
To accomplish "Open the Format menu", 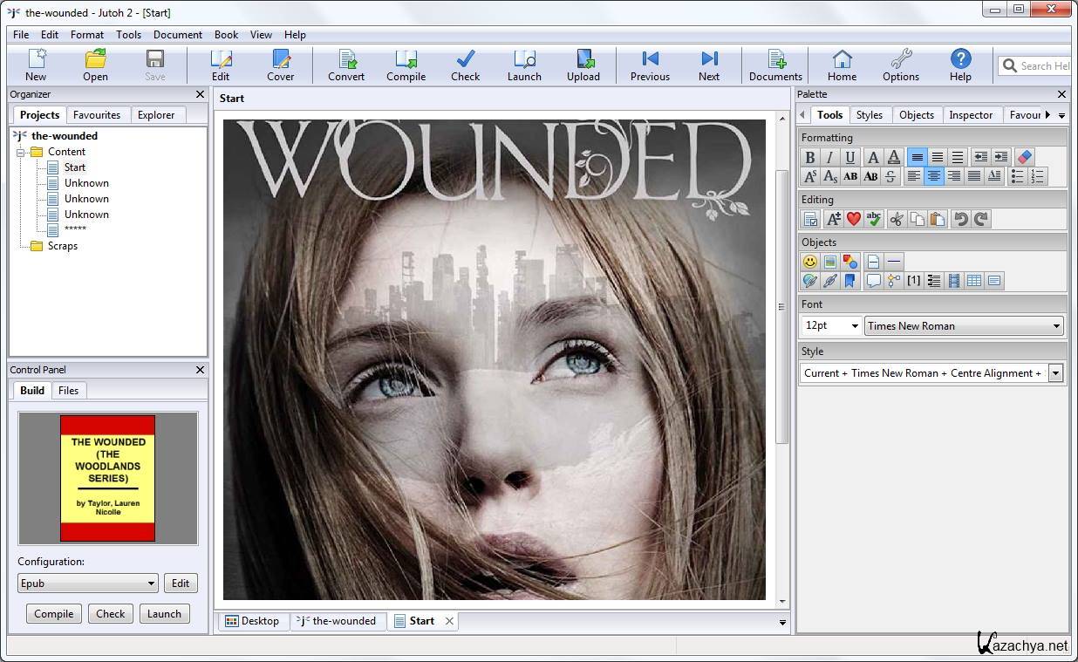I will pos(87,35).
